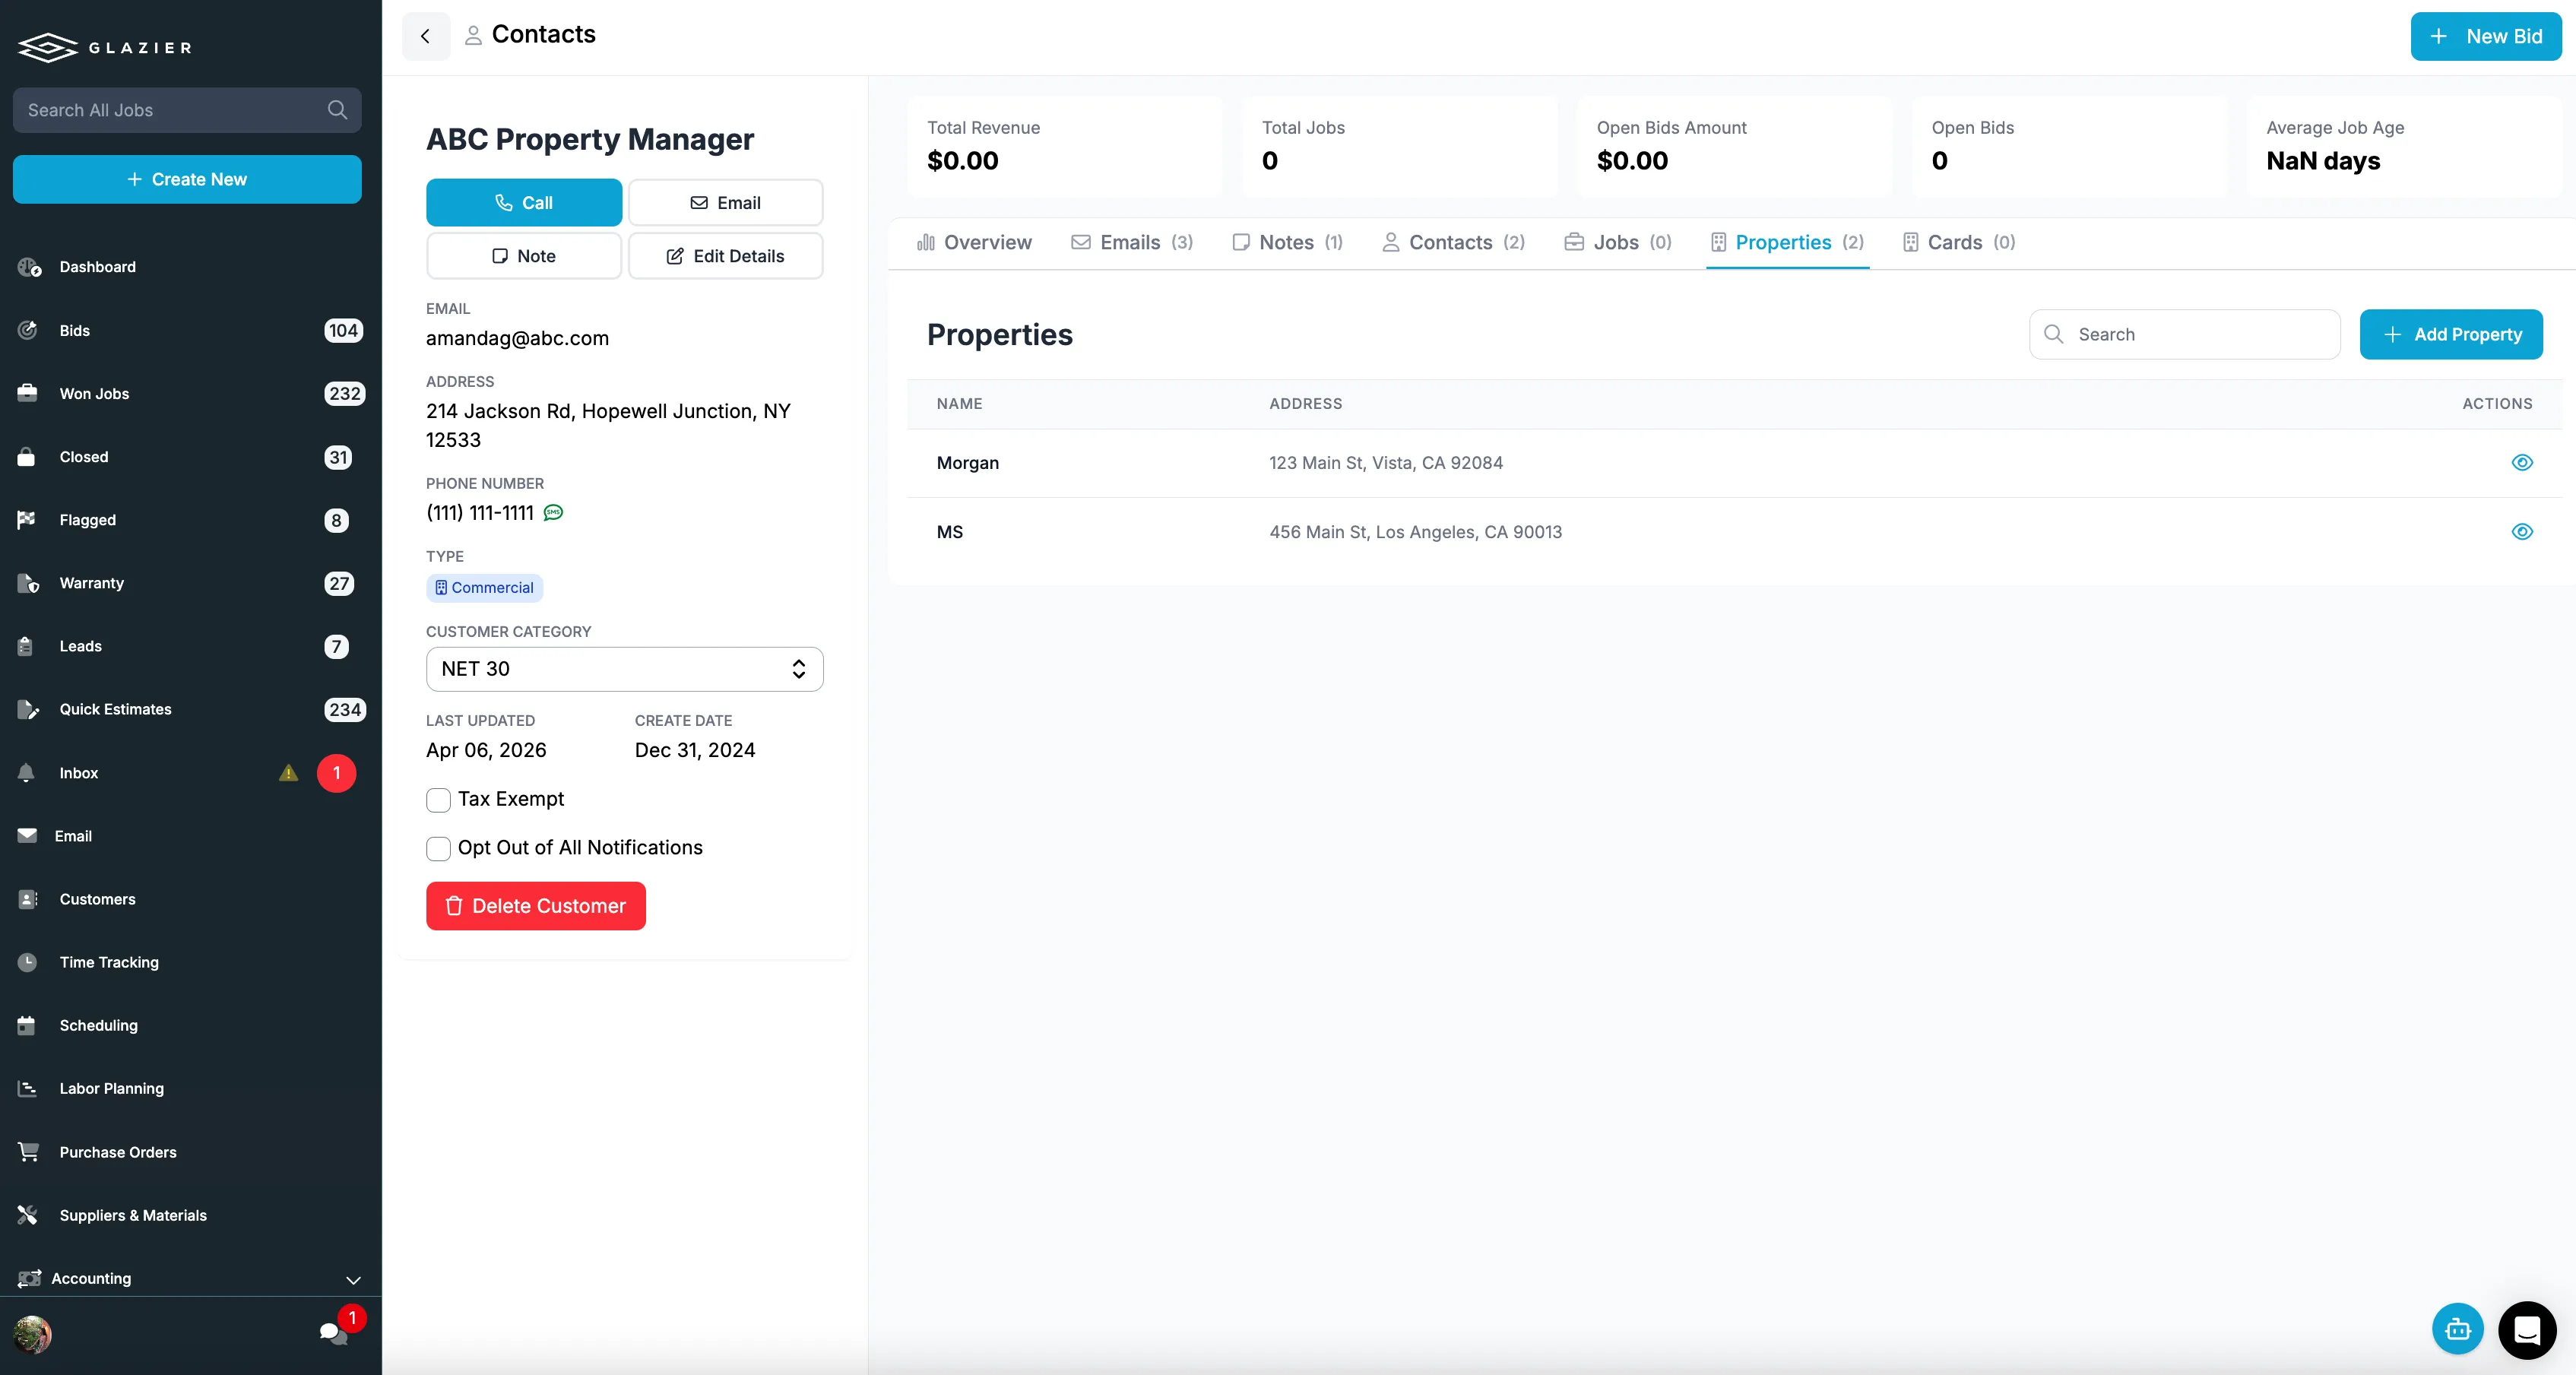Click the Edit Details button
Screen dimensions: 2576x1375
point(726,256)
